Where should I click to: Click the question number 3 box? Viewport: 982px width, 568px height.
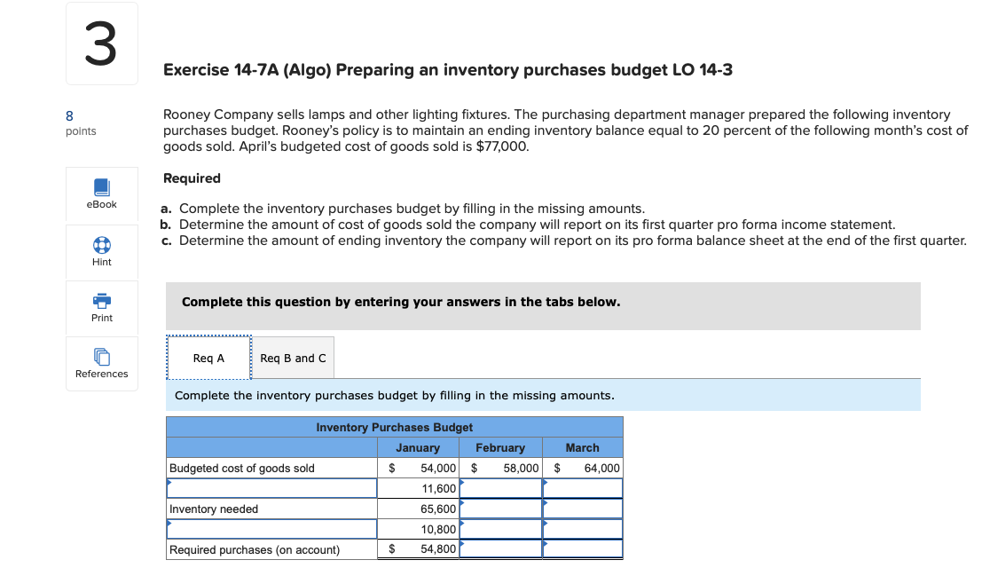101,42
